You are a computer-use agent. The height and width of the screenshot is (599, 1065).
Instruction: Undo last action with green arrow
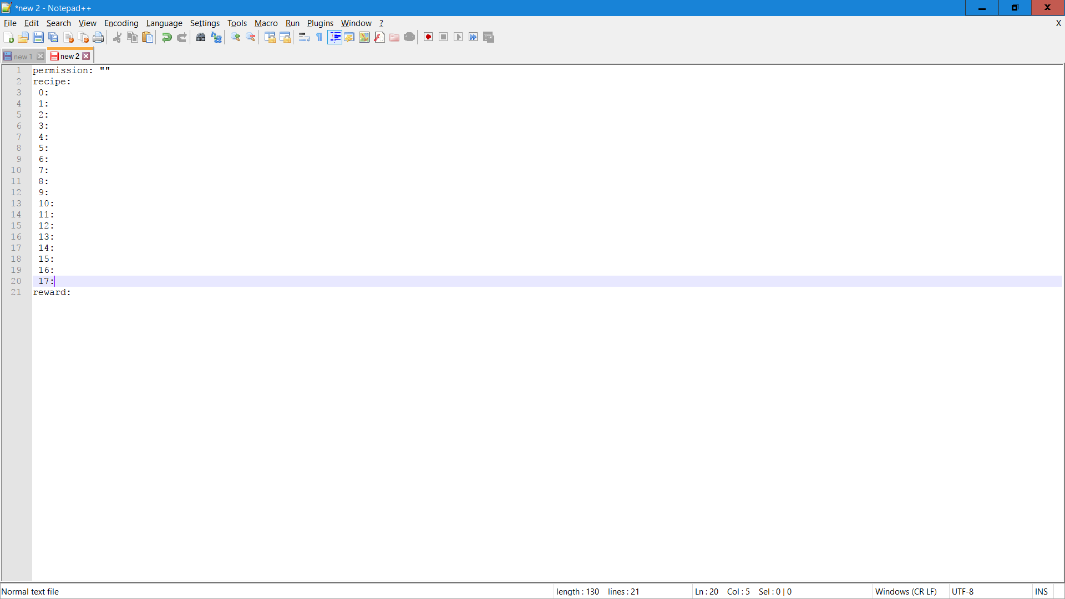click(x=166, y=37)
